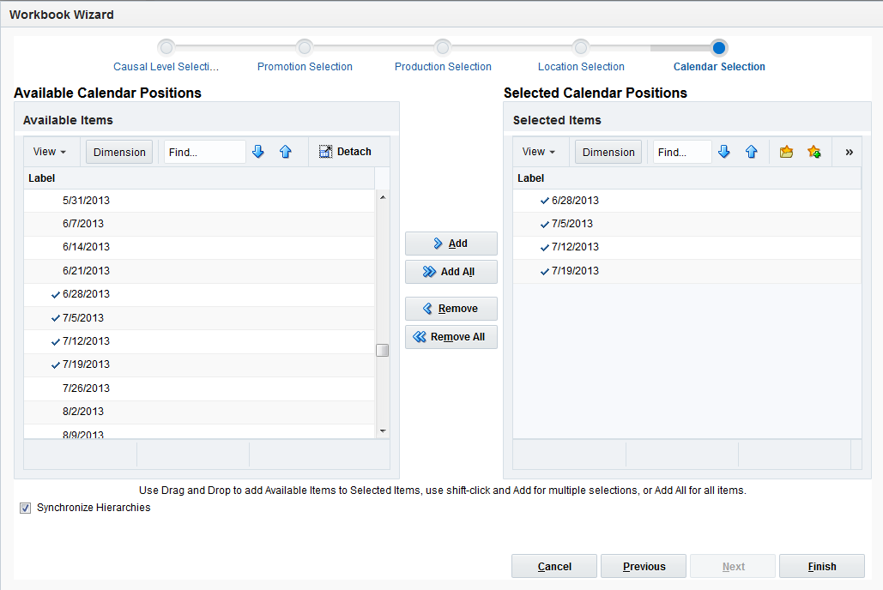Focus the Find field in Available Items

click(x=205, y=152)
